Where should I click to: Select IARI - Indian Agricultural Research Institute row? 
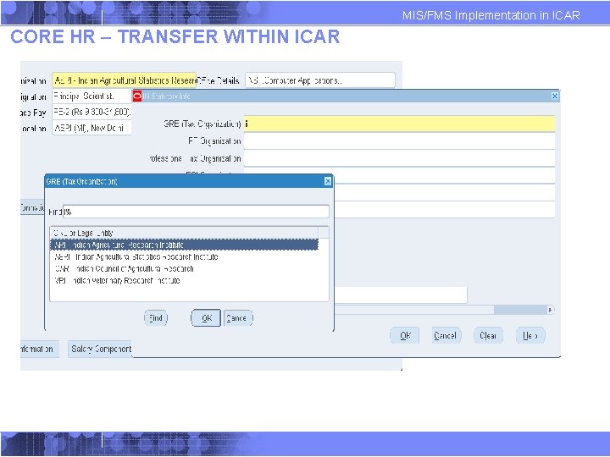click(185, 245)
